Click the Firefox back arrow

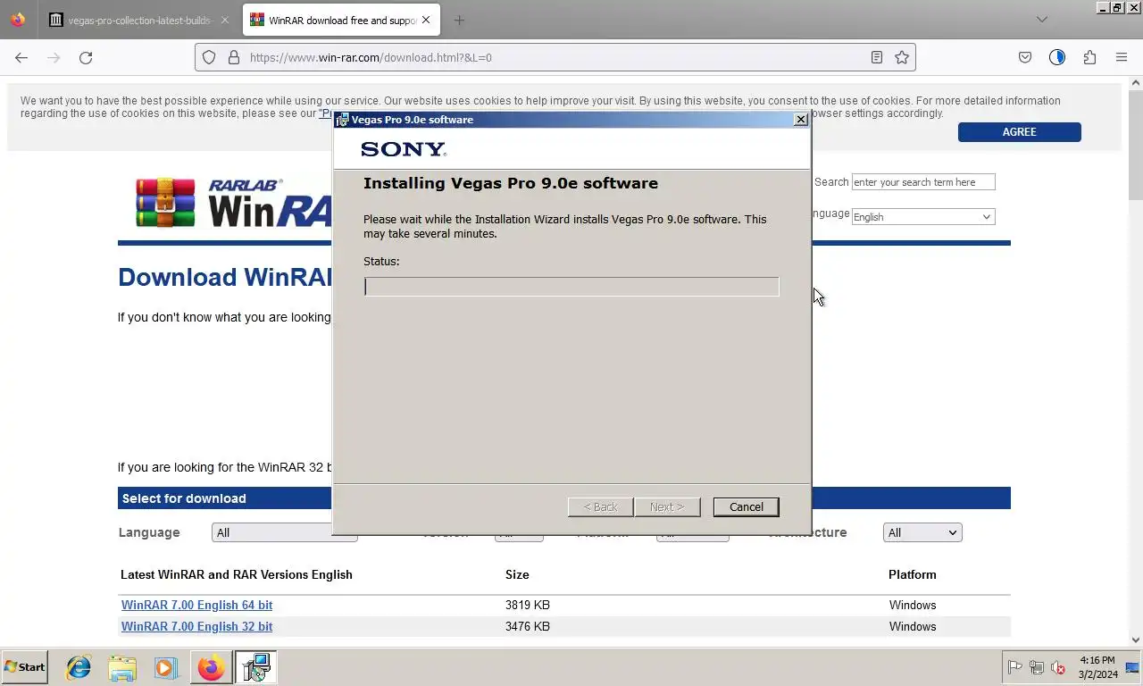point(21,57)
